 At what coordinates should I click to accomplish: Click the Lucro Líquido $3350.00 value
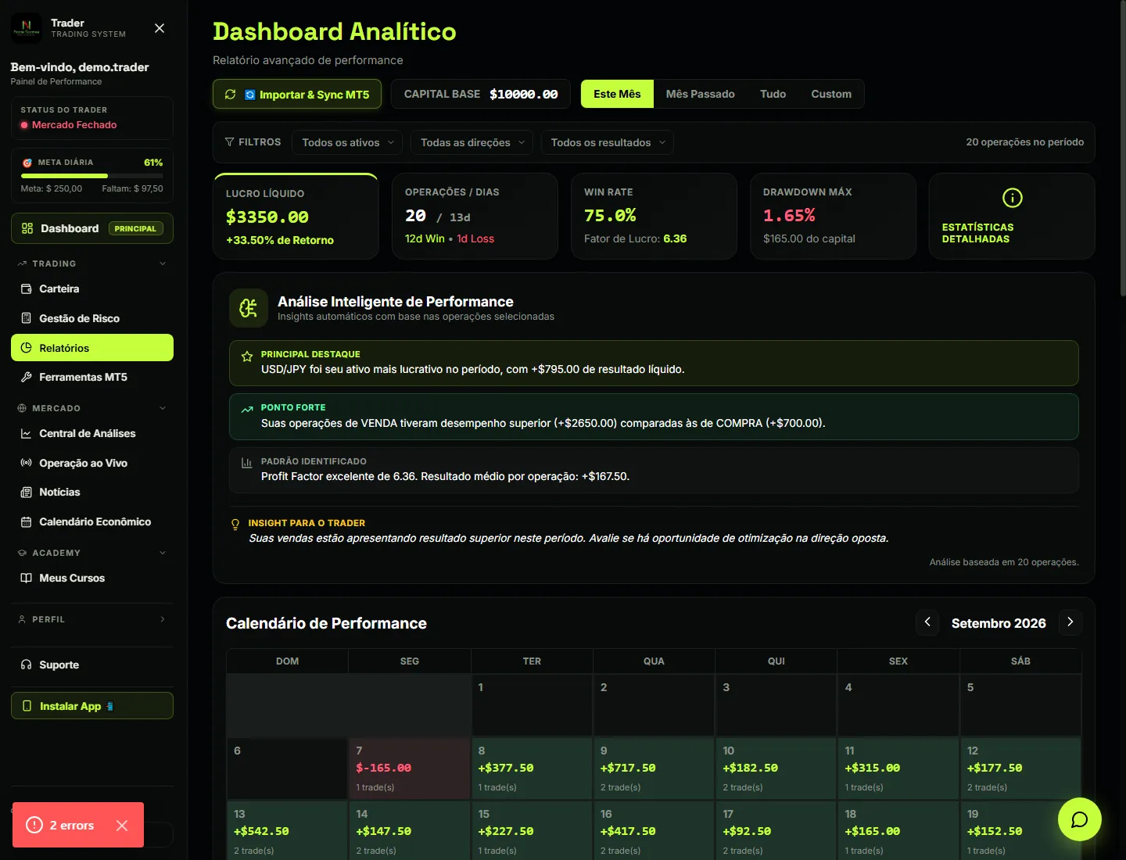coord(267,217)
